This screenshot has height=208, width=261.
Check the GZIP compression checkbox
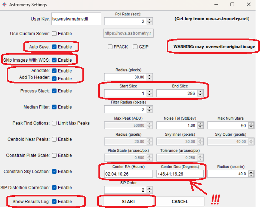tap(135, 47)
